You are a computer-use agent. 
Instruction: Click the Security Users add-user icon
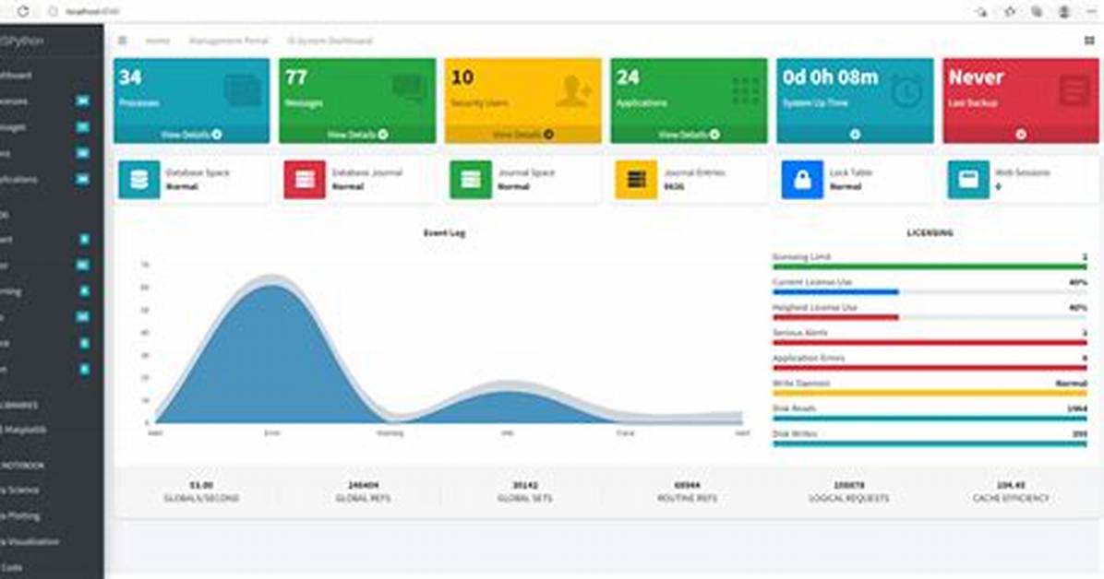tap(574, 90)
